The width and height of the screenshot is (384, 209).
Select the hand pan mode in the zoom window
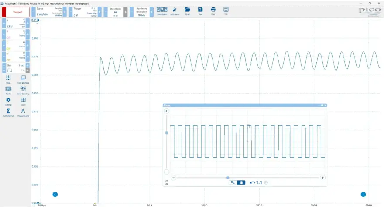click(x=241, y=182)
